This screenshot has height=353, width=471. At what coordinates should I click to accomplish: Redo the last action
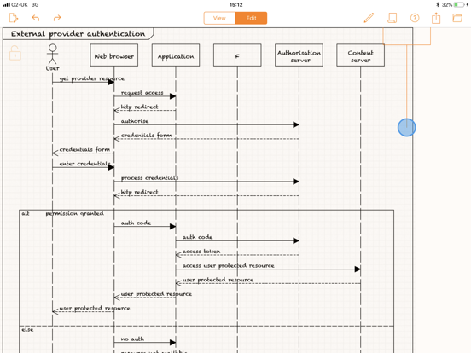click(57, 18)
